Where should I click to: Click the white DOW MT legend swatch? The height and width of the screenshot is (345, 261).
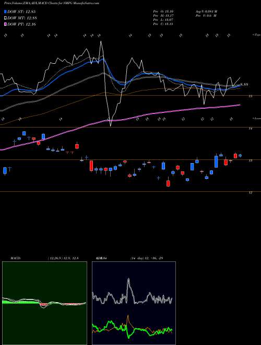[6, 18]
